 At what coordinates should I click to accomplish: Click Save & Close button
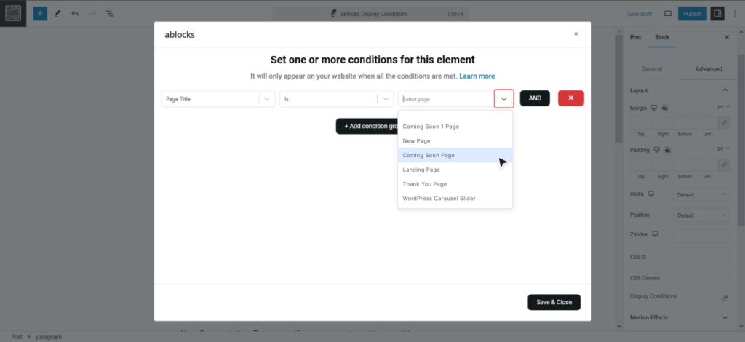pos(554,302)
